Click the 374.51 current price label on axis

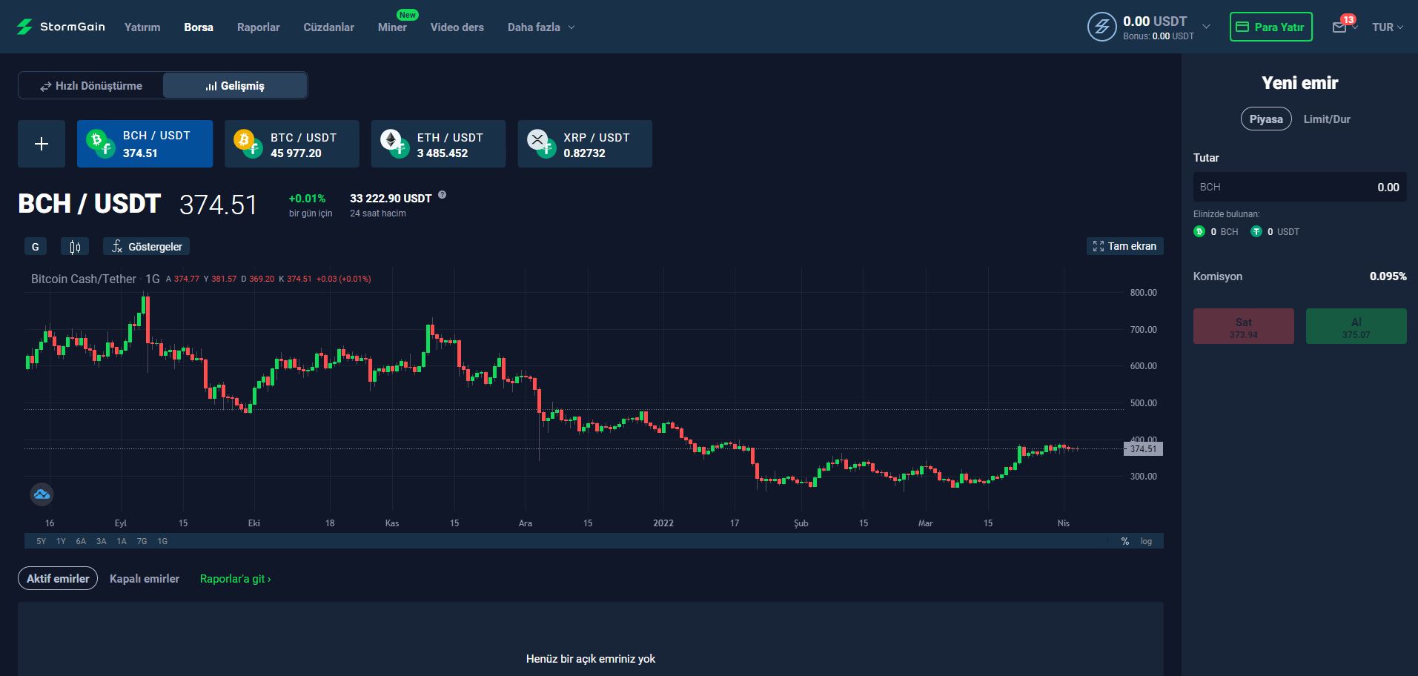pos(1144,448)
